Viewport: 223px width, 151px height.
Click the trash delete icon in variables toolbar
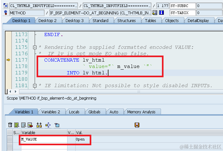[x=10, y=125]
